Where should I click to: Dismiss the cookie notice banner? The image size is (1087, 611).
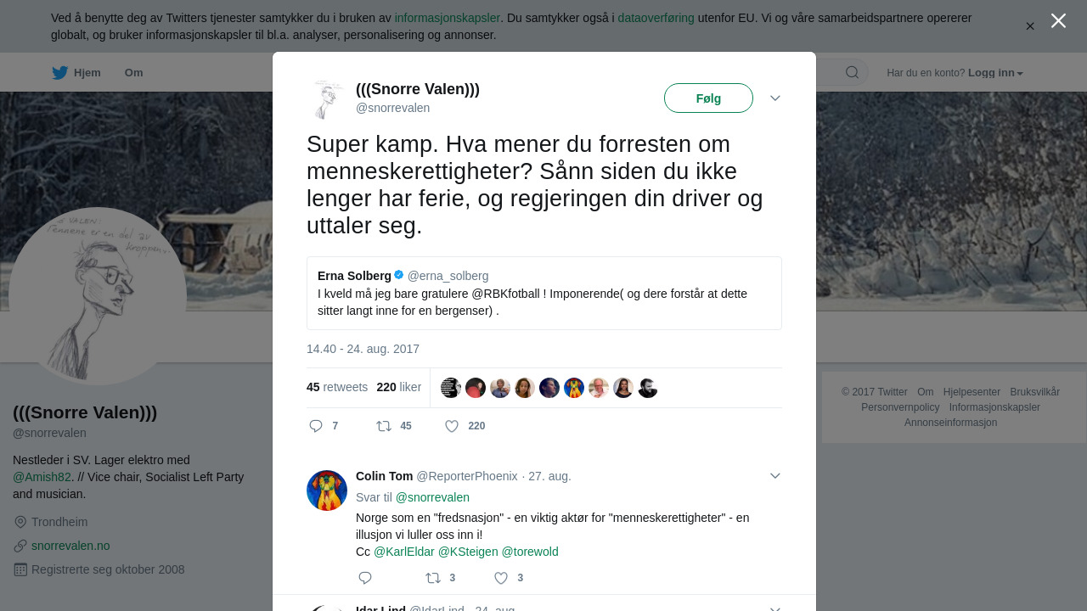(1030, 26)
